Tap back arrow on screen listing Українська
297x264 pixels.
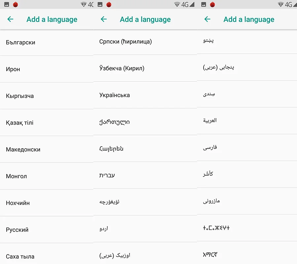click(x=104, y=19)
